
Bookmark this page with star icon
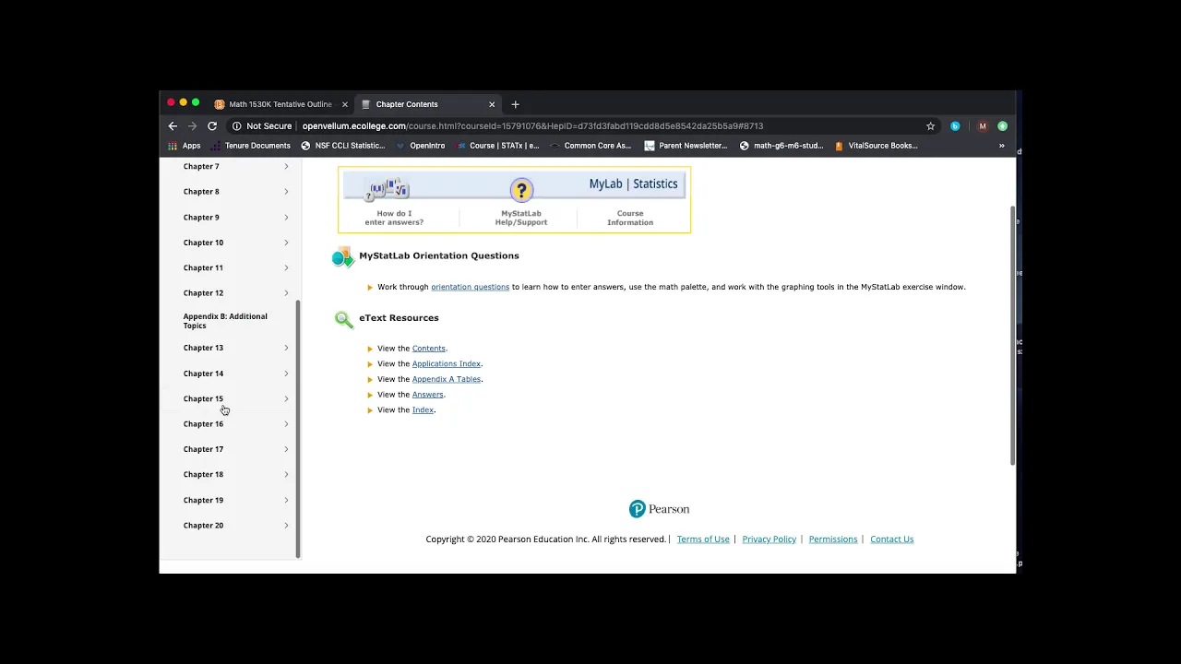[x=930, y=126]
